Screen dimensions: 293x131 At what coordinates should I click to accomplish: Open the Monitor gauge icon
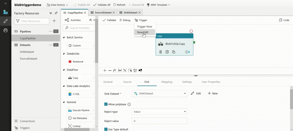click(6, 30)
